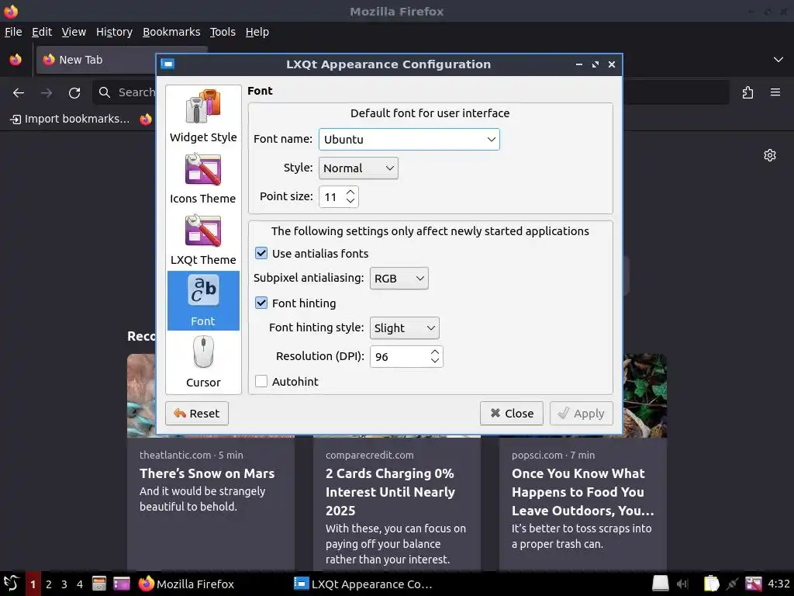Open Firefox View menu
This screenshot has width=794, height=596.
[x=74, y=32]
